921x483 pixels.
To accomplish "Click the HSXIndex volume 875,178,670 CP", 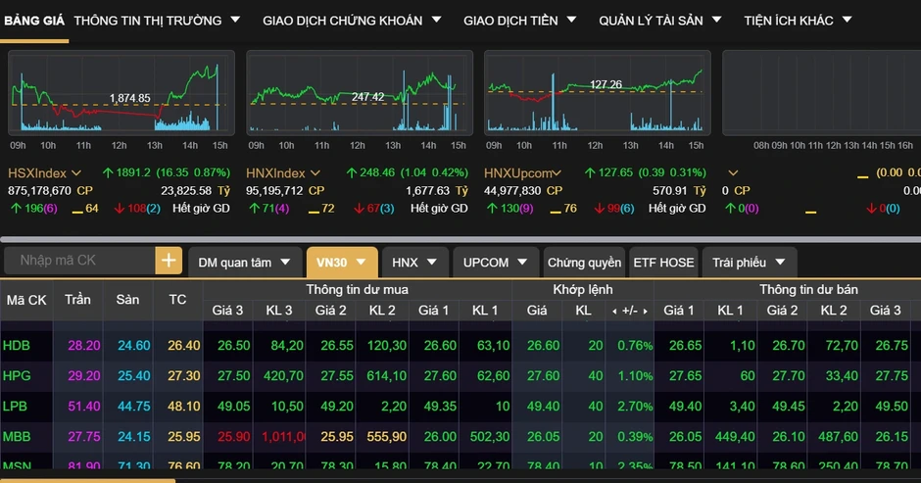I will [x=50, y=191].
